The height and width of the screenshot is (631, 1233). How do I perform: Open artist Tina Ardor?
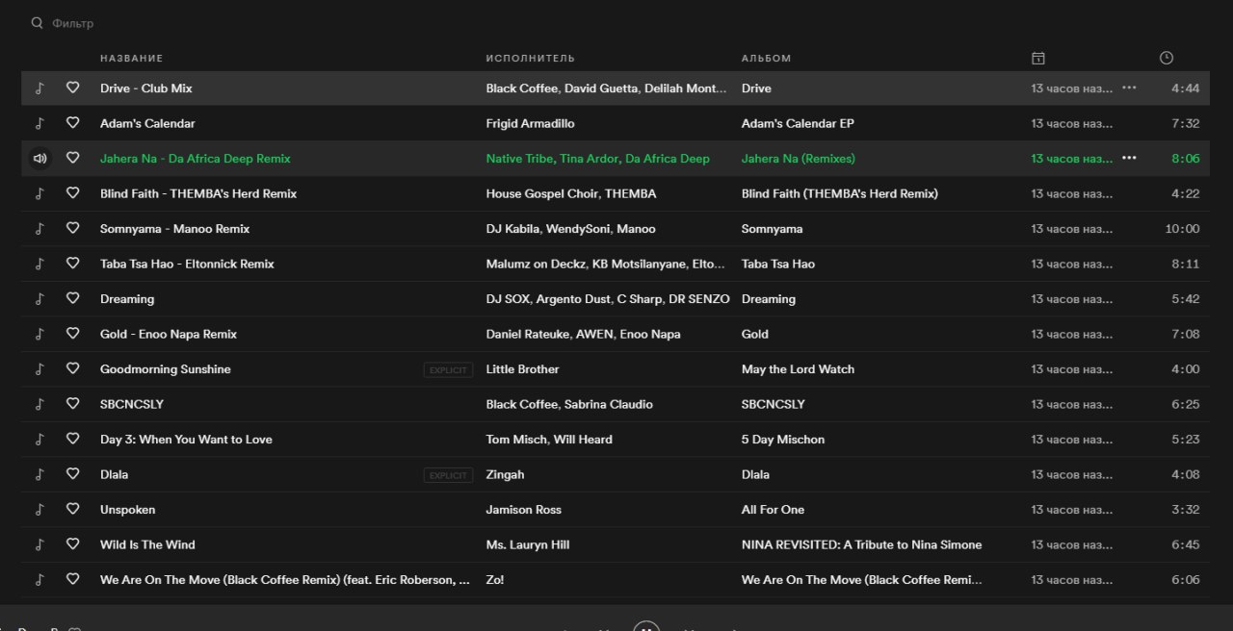click(589, 159)
